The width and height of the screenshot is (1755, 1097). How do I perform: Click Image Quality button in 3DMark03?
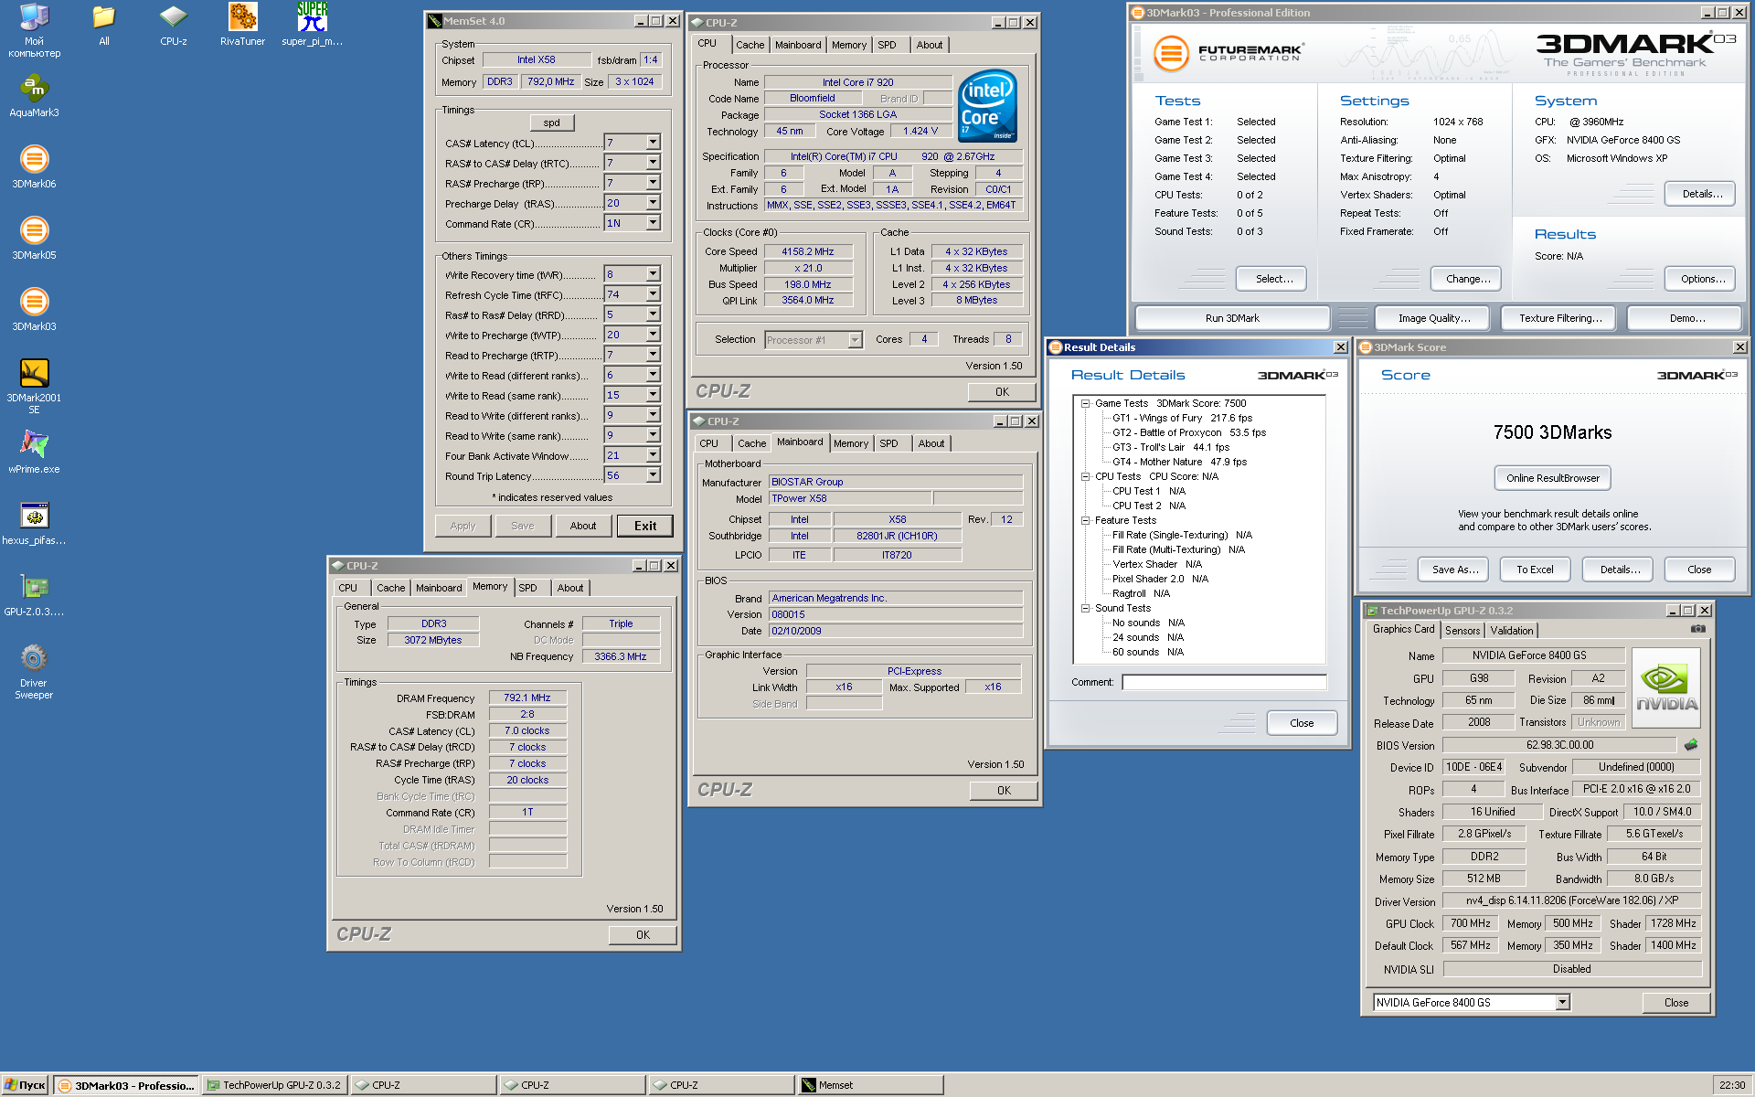click(1433, 318)
